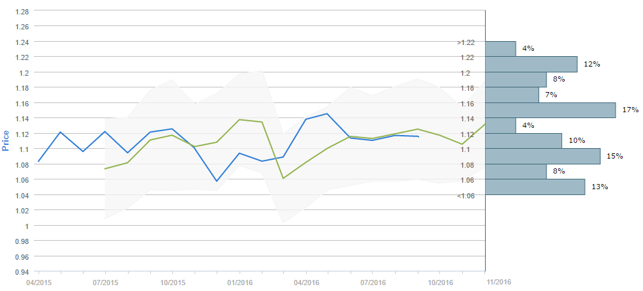Click the Price axis title
The image size is (643, 291).
pyautogui.click(x=6, y=140)
